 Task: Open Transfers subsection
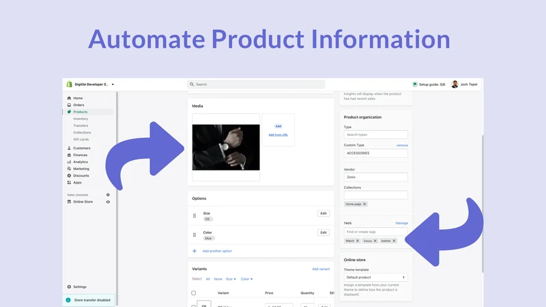[81, 126]
